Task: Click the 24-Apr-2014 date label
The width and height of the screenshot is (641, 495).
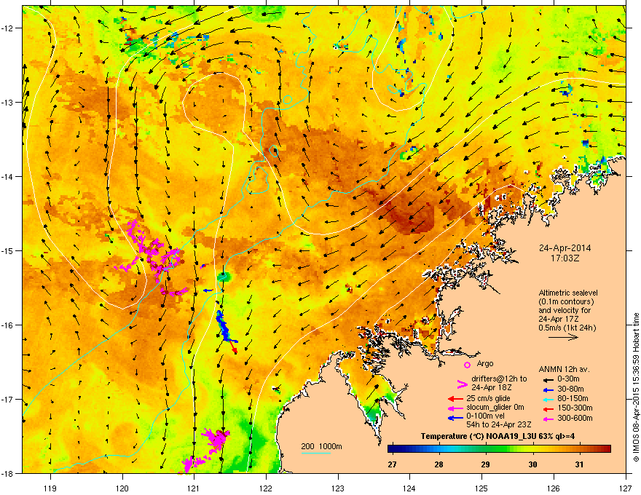Action: (x=565, y=248)
